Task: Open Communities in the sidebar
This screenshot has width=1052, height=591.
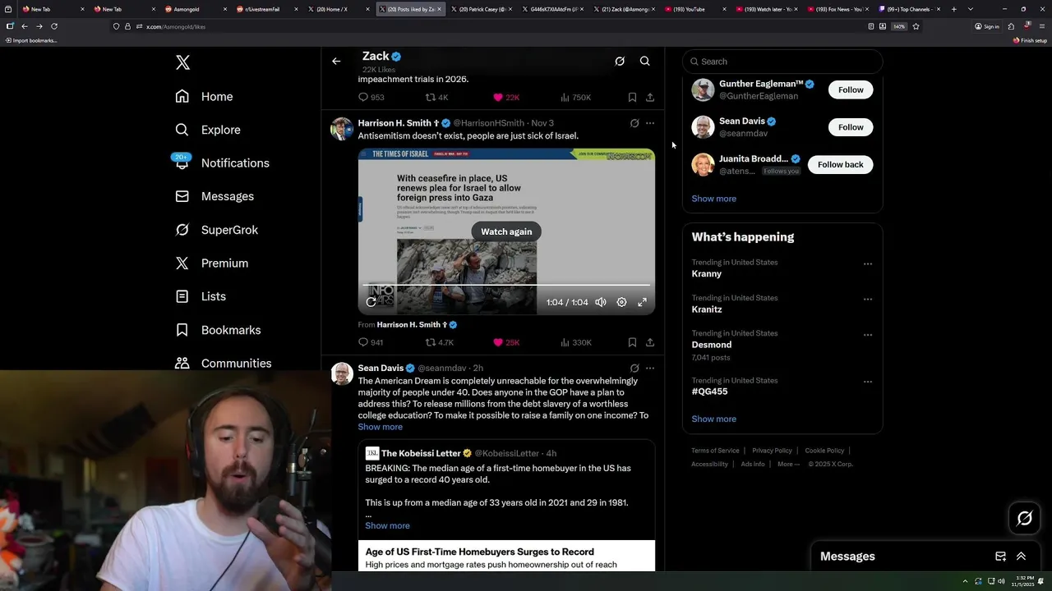Action: (223, 363)
